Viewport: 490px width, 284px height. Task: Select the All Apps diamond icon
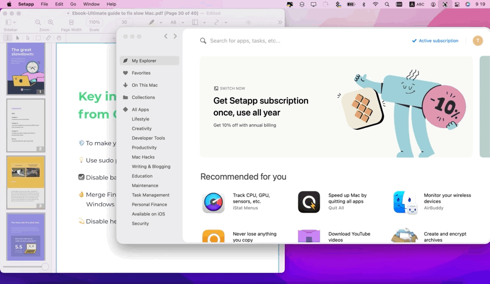point(126,110)
